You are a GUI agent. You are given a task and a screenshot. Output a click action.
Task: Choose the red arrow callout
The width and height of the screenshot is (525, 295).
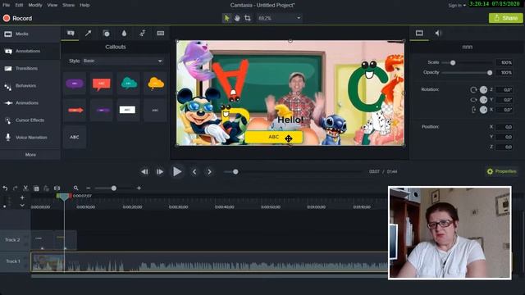75,110
